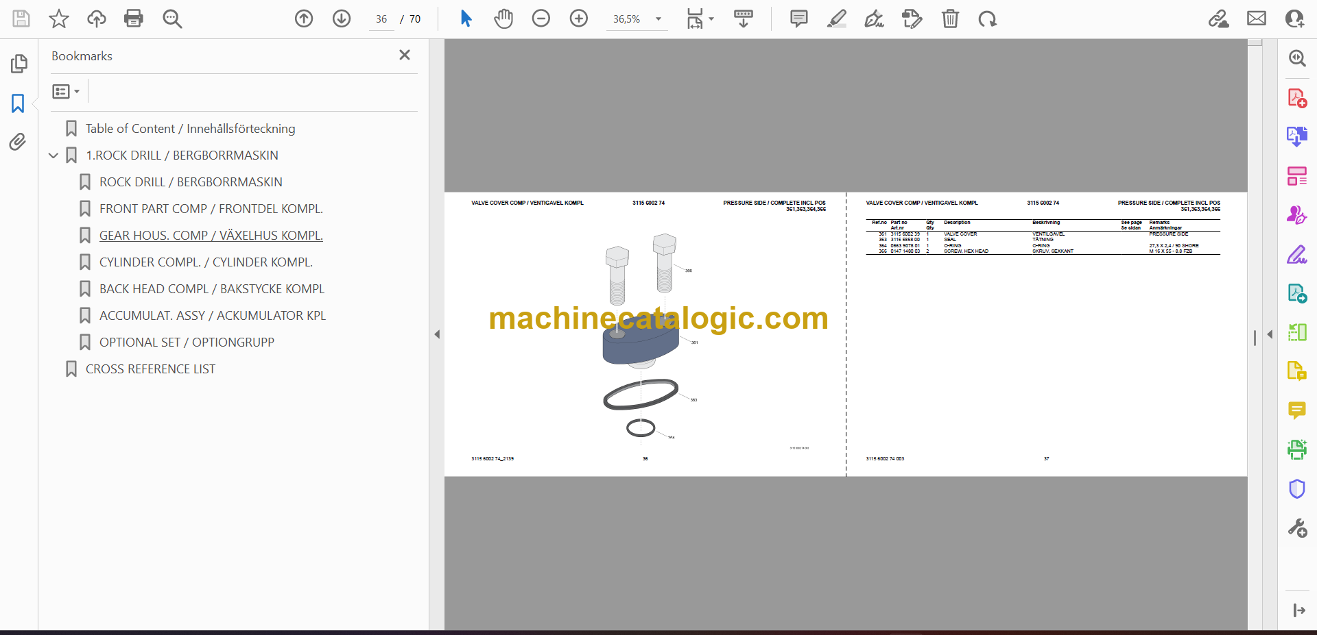Open Page Thumbnails panel

19,64
